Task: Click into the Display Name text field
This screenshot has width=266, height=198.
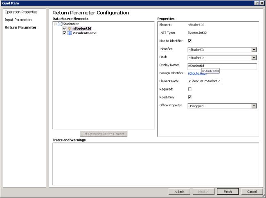Action: [222, 66]
